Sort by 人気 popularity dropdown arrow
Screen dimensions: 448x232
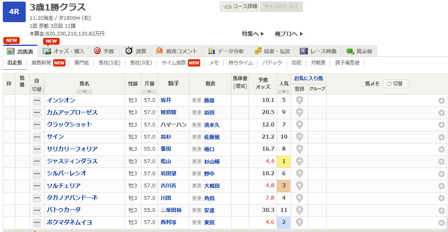click(284, 91)
